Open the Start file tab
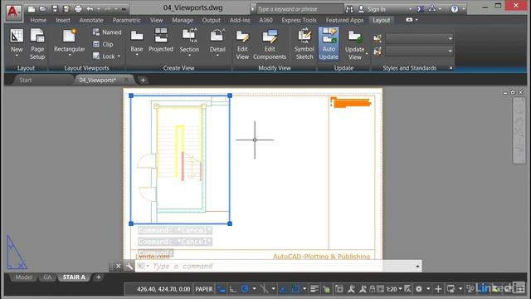Screen dimensions: 531x299 pyautogui.click(x=26, y=80)
